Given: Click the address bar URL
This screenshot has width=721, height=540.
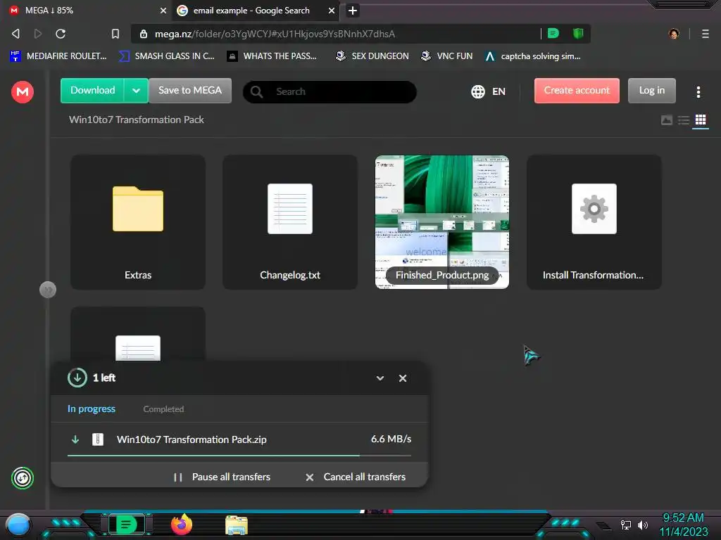Looking at the screenshot, I should tap(275, 34).
